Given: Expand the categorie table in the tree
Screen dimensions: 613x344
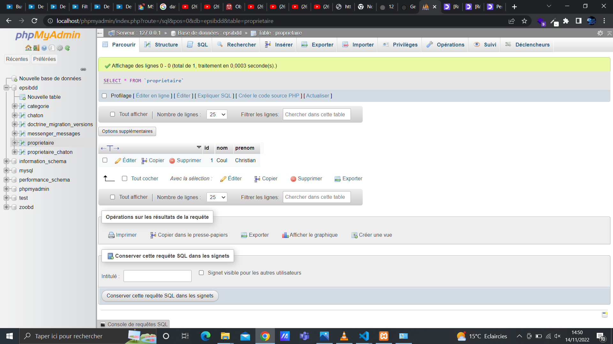Looking at the screenshot, I should [x=14, y=106].
